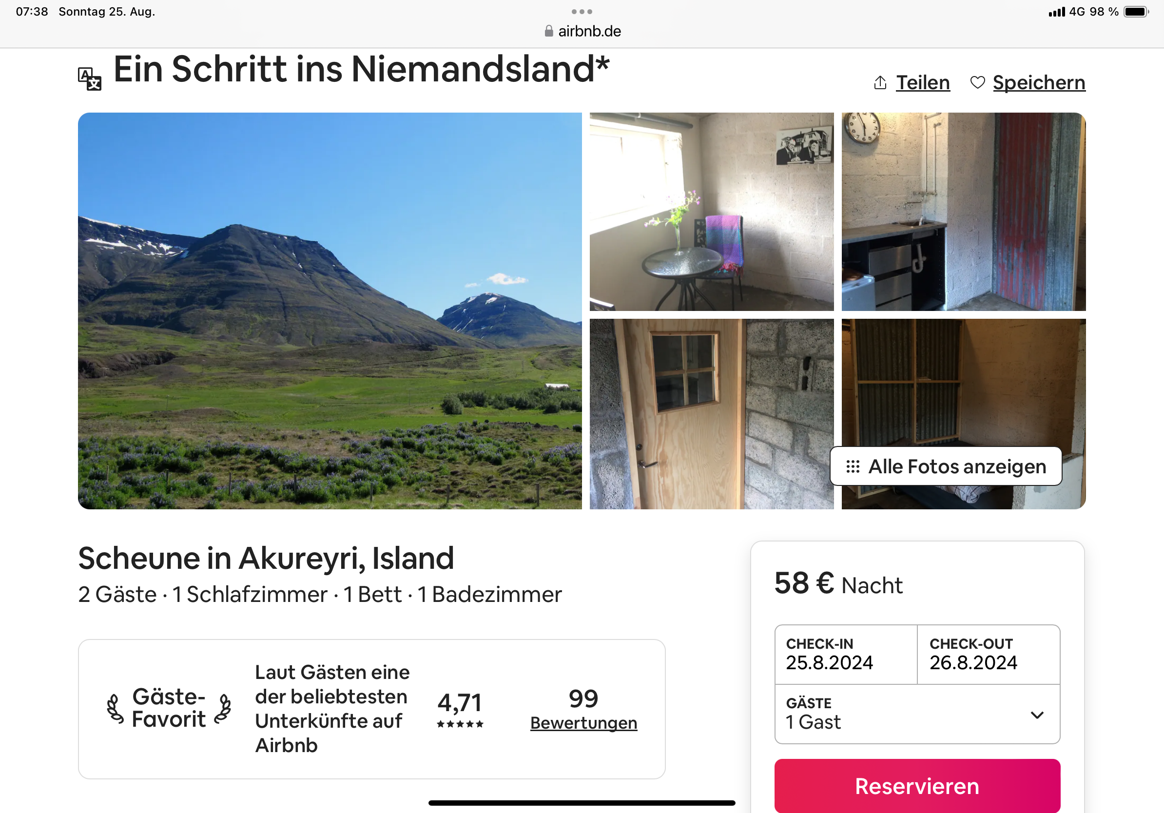Screen dimensions: 1164x813
Task: Expand the Gäste dropdown chevron
Action: click(x=1037, y=715)
